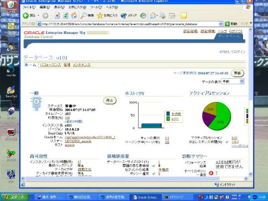The image size is (268, 201).
Task: Click the taskbar clock 14:48
Action: [x=262, y=197]
